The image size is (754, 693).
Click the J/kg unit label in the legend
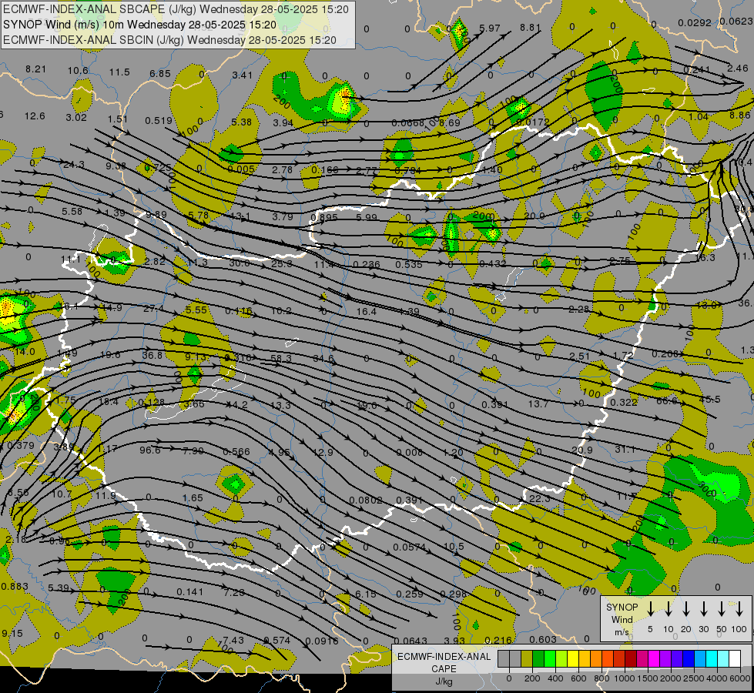(x=444, y=681)
